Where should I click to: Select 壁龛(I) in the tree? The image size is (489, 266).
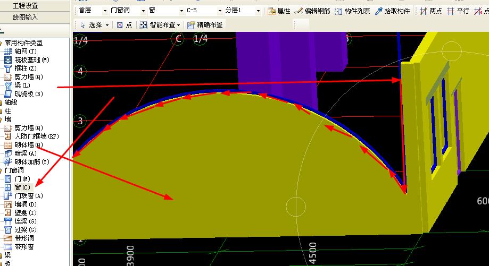26,212
